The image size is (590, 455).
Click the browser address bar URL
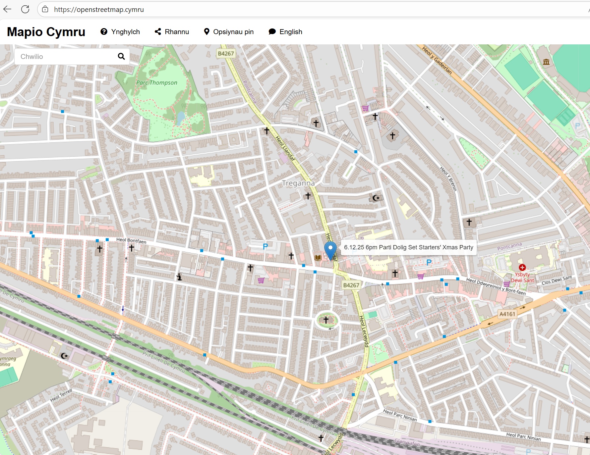(x=99, y=10)
